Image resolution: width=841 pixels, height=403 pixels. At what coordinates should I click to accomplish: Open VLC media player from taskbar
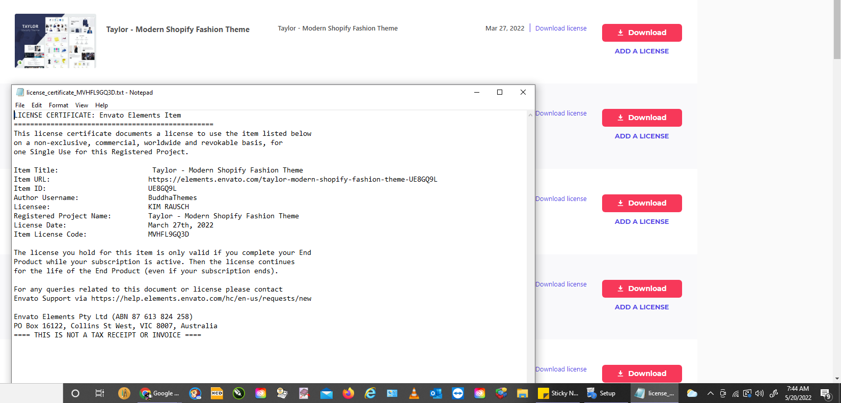(414, 393)
